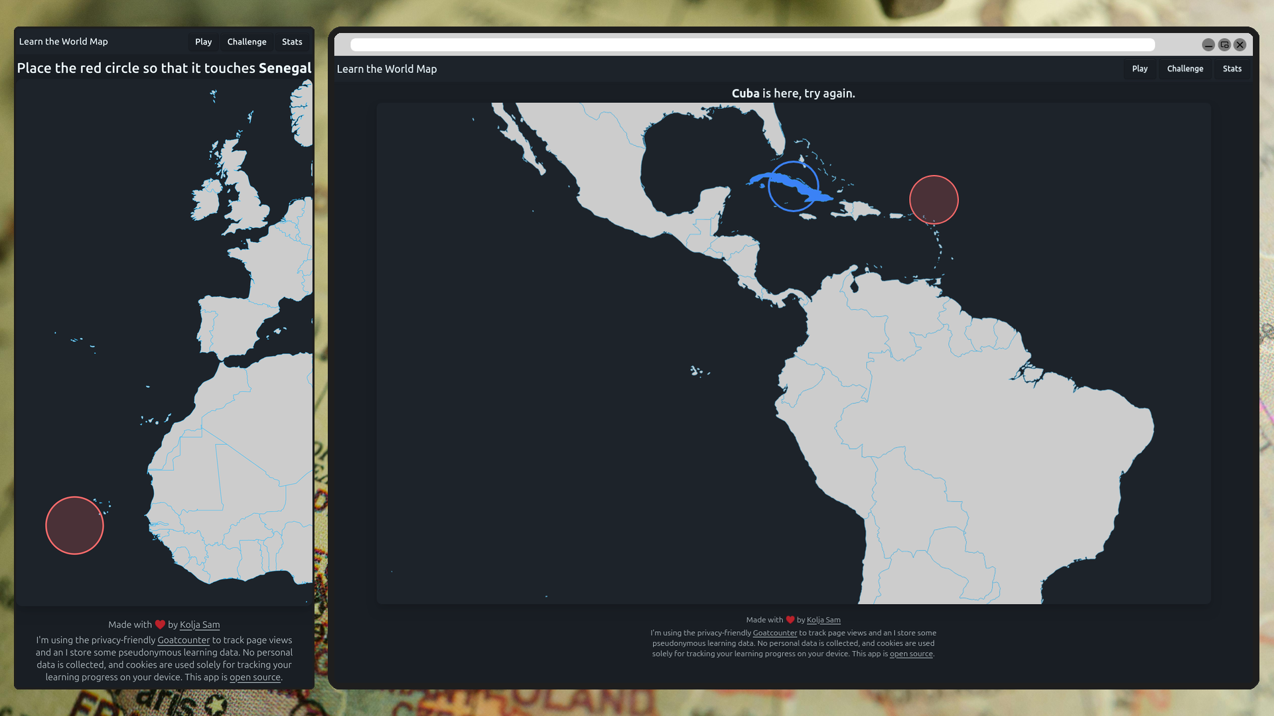
Task: Select the red target circle near the Atlantic islands
Action: click(74, 525)
